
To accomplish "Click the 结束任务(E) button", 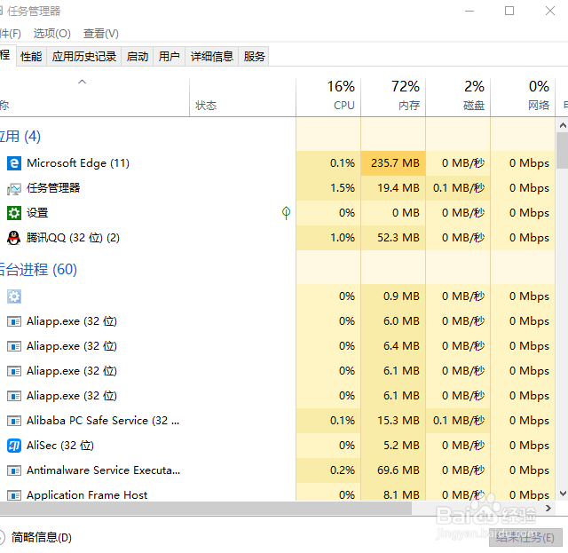I will (525, 537).
